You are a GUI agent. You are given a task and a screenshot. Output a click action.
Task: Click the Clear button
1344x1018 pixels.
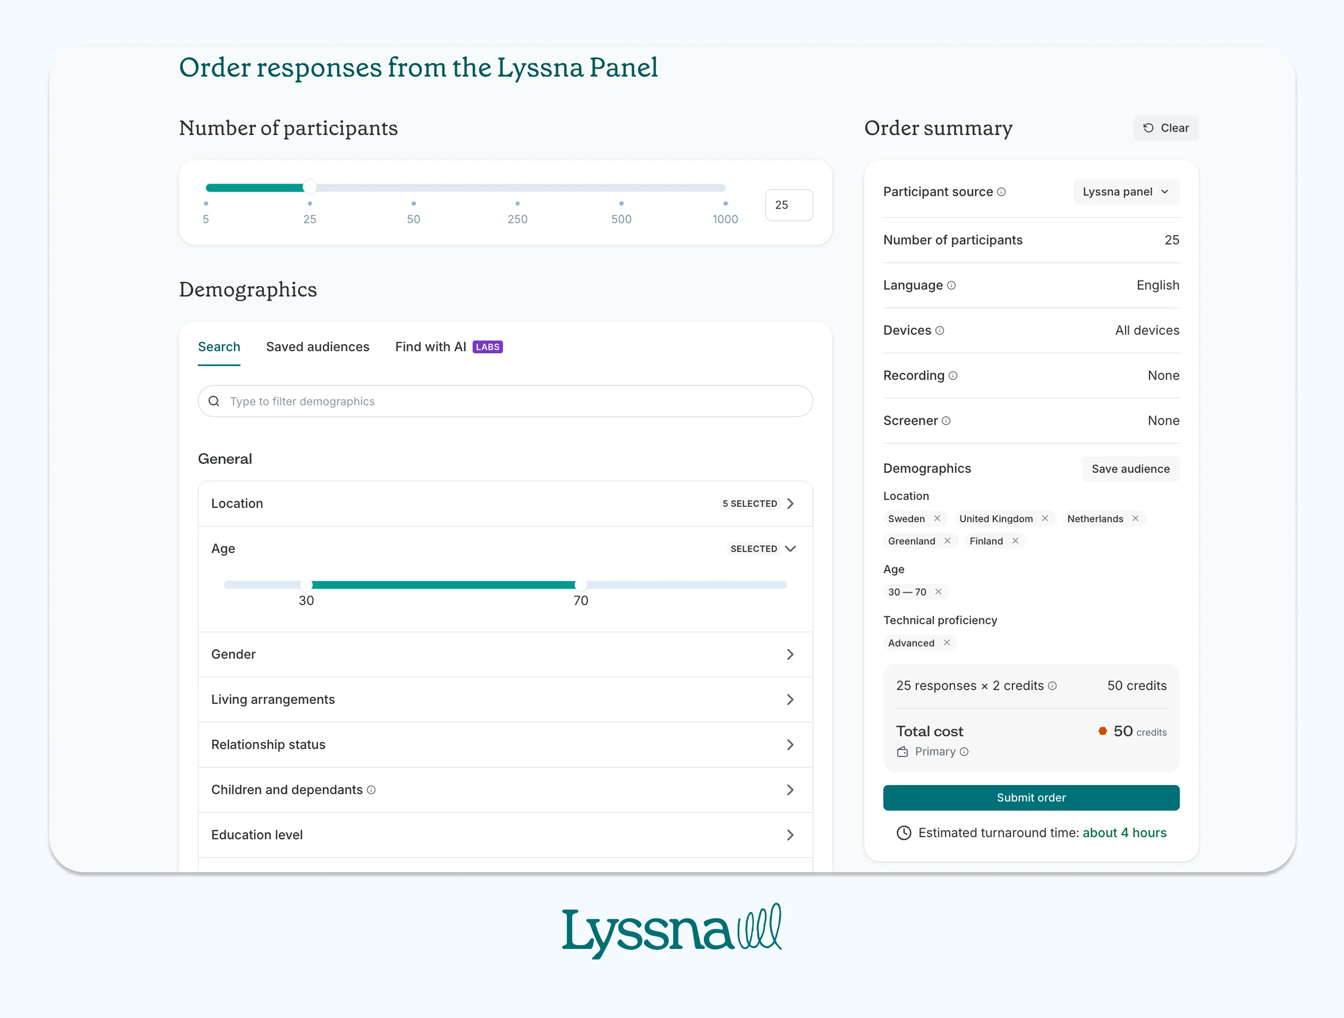tap(1166, 128)
